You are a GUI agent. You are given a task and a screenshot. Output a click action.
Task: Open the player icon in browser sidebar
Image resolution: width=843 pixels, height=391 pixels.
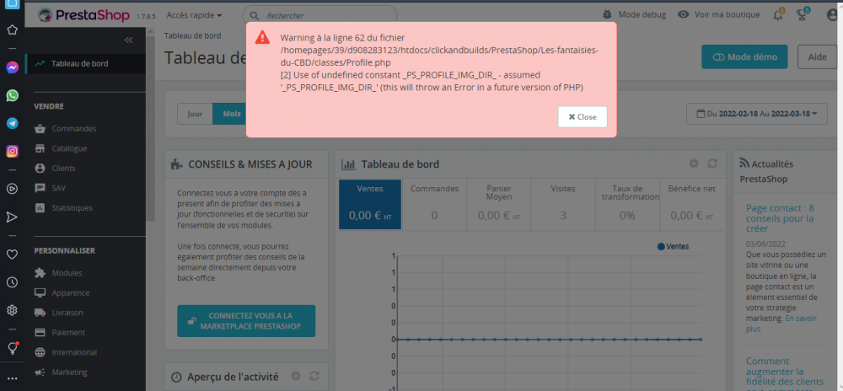[x=13, y=189]
